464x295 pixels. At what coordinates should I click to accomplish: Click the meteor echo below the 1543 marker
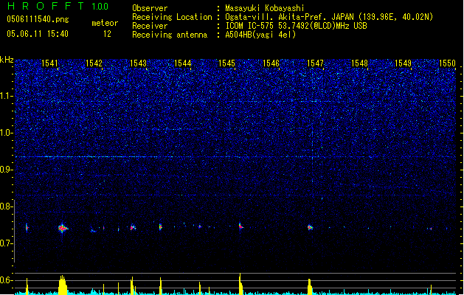(133, 227)
